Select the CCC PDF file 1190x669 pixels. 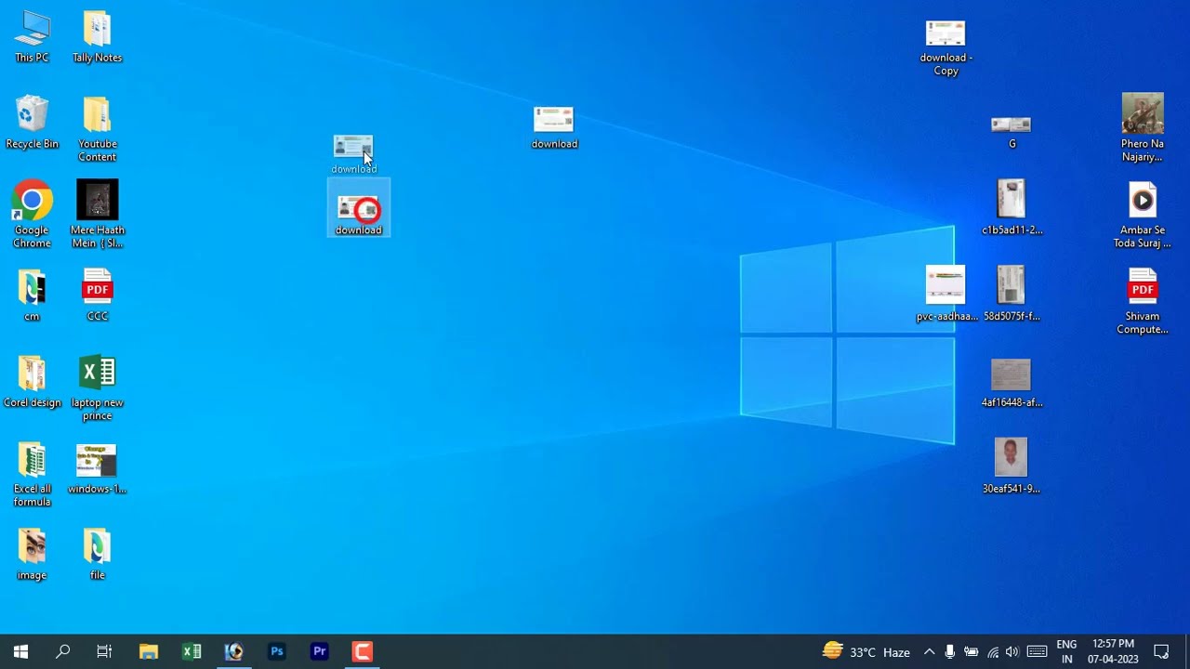(97, 295)
